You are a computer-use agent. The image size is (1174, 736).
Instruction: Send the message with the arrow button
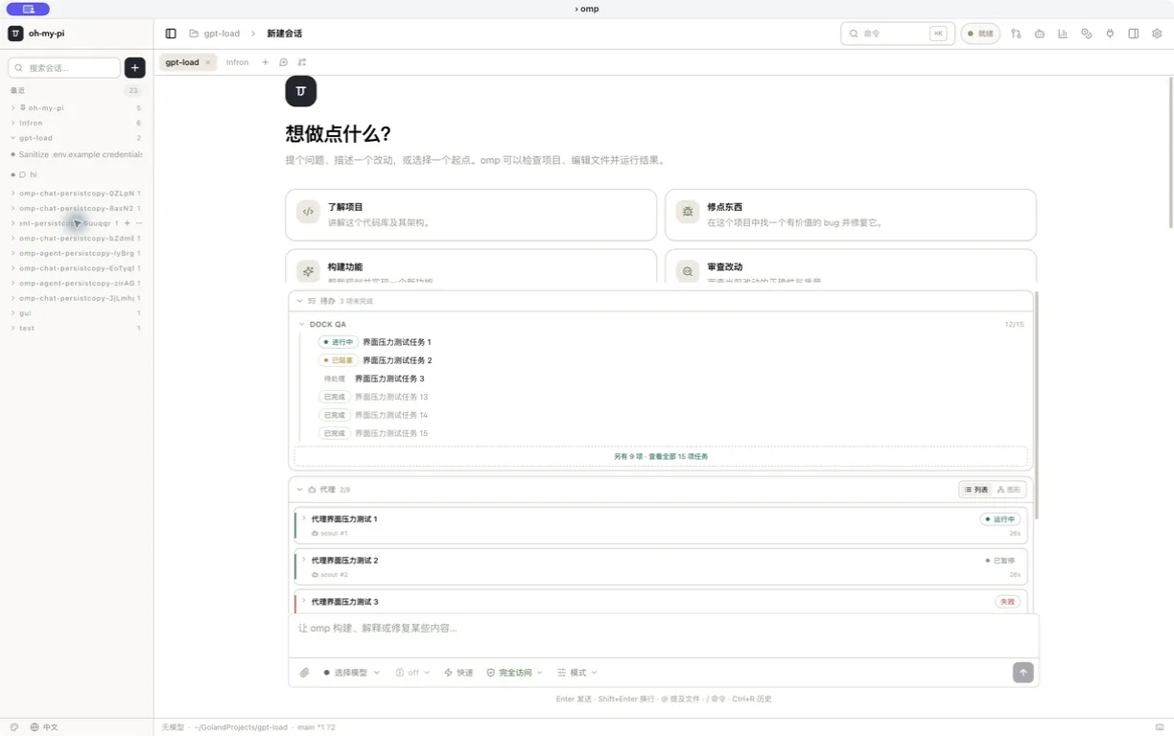coord(1023,673)
